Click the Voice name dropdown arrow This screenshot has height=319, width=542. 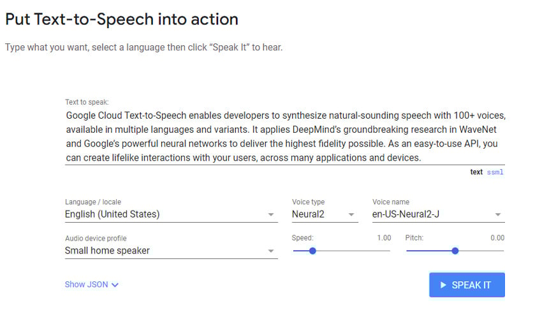click(498, 215)
